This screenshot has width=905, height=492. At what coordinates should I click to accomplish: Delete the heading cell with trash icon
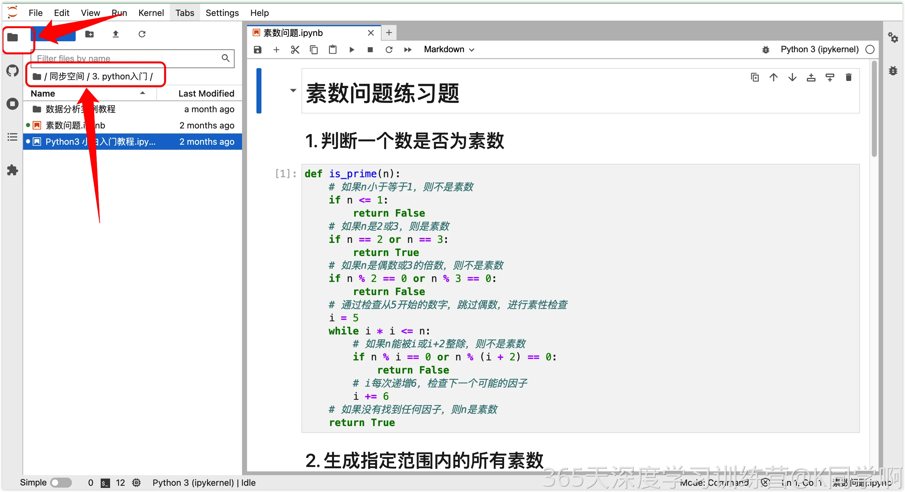pos(848,77)
